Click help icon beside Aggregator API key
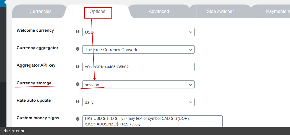This screenshot has height=135, width=290. (77, 66)
